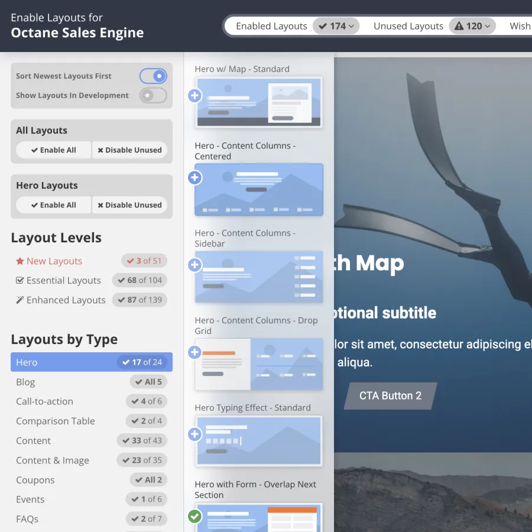The image size is (532, 532).
Task: Enable "Hero - Content Columns - Sidebar" with the plus icon
Action: (x=194, y=265)
